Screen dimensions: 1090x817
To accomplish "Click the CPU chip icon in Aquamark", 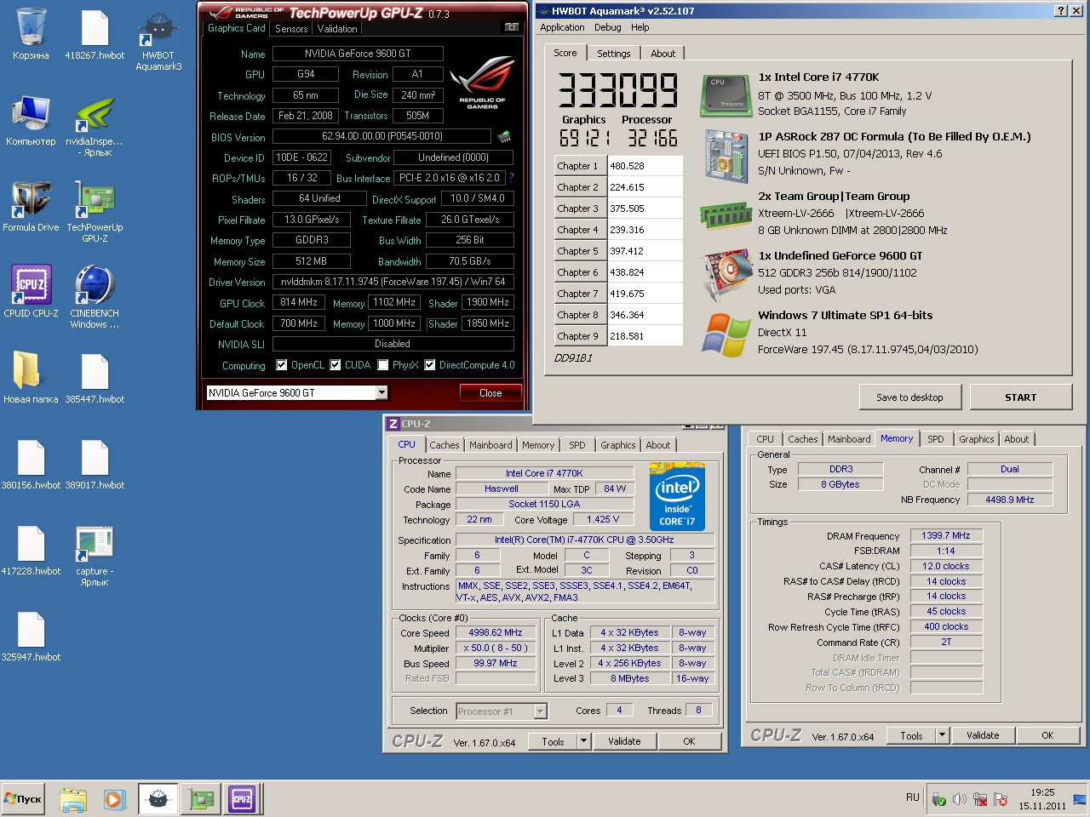I will click(x=726, y=96).
